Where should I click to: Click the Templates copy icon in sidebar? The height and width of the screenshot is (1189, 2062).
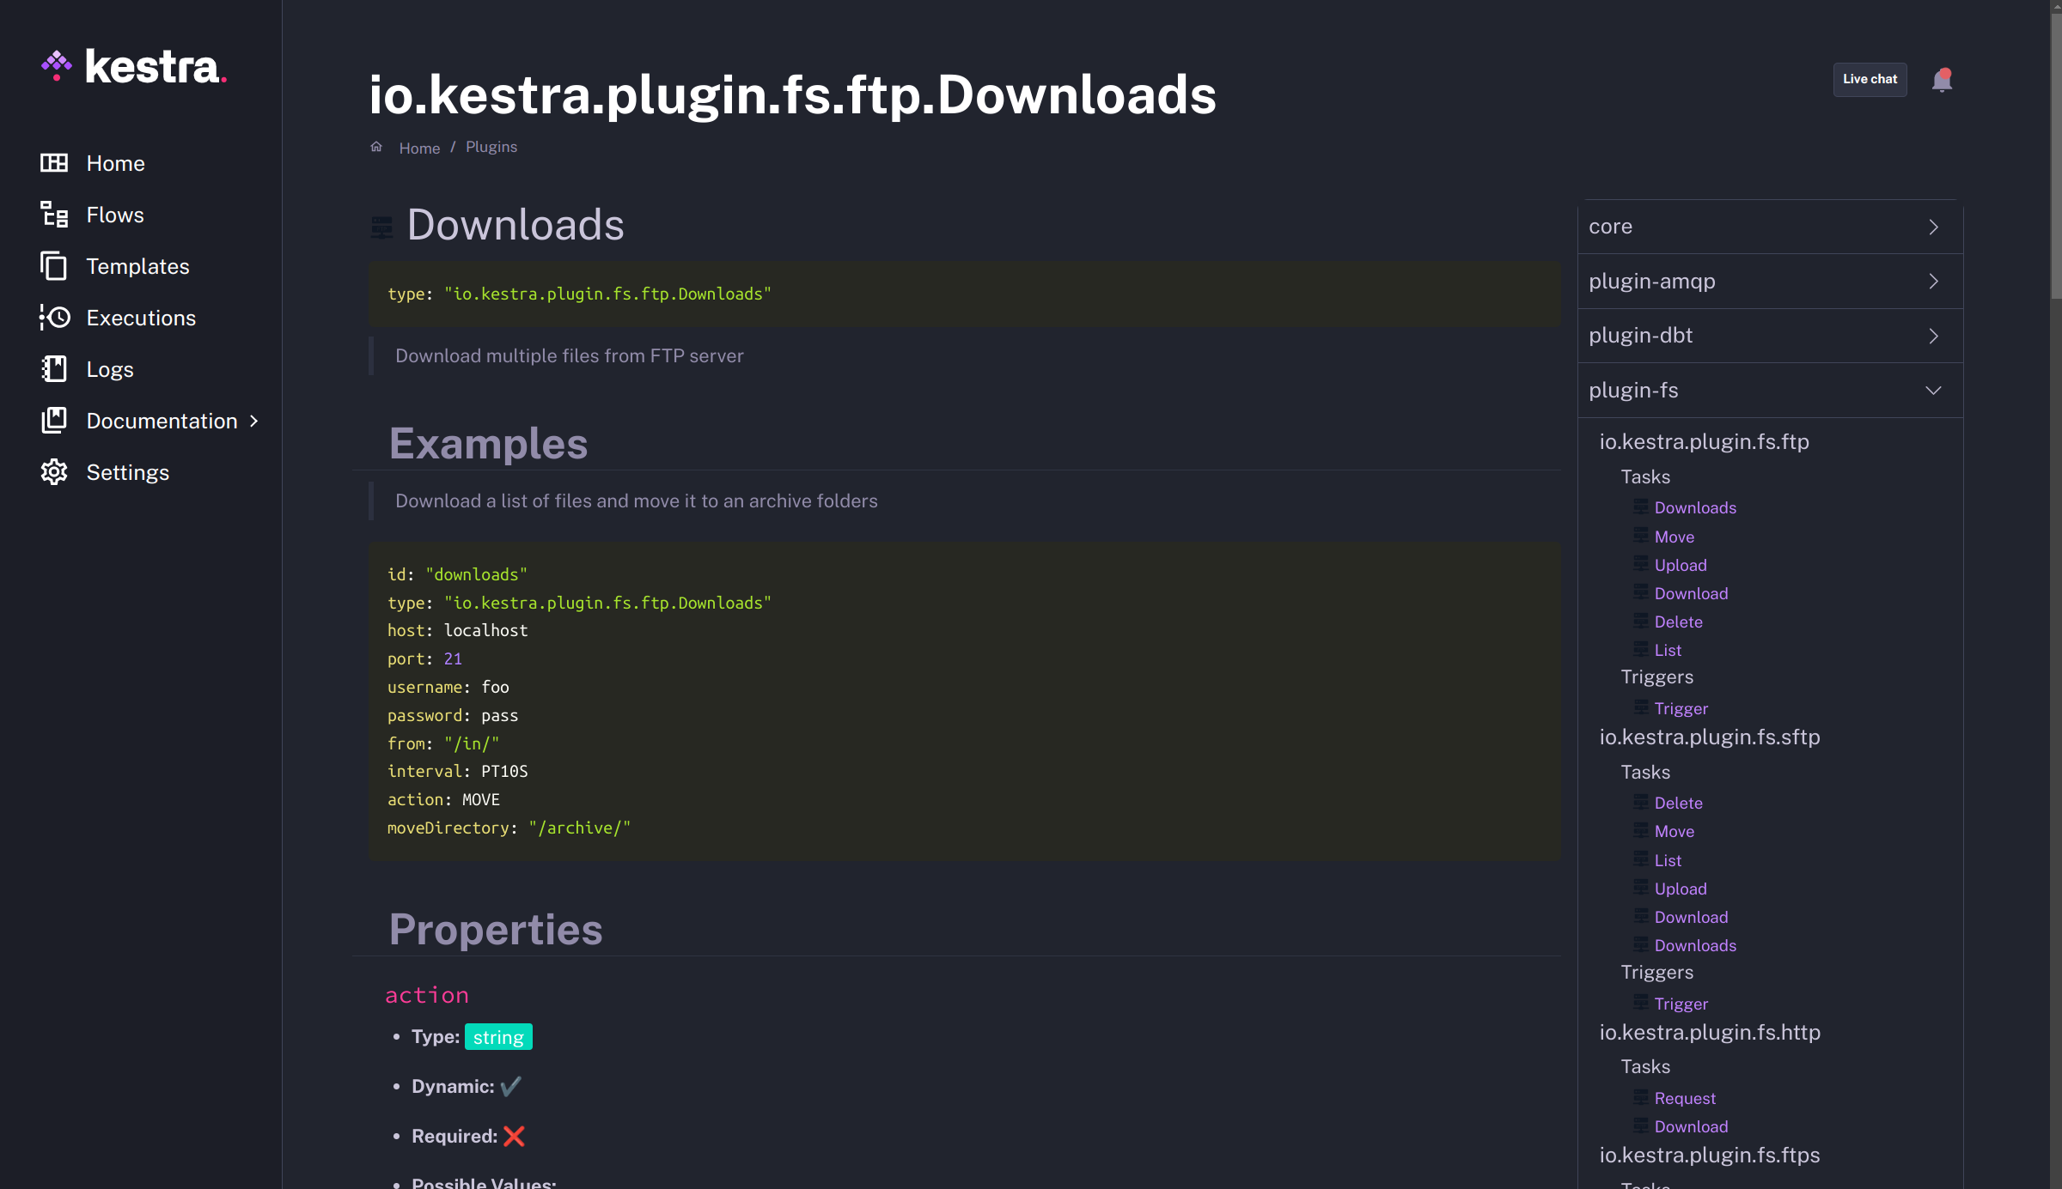[x=54, y=266]
